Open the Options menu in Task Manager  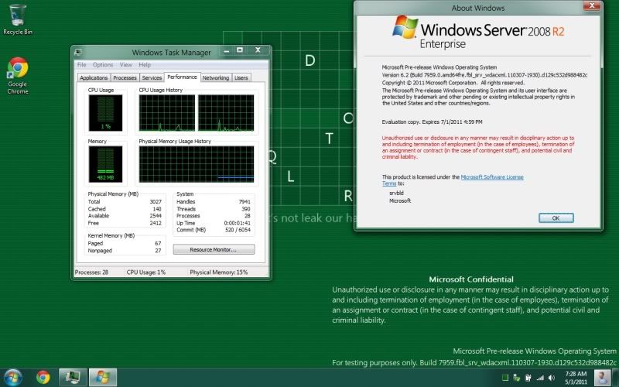(x=103, y=65)
